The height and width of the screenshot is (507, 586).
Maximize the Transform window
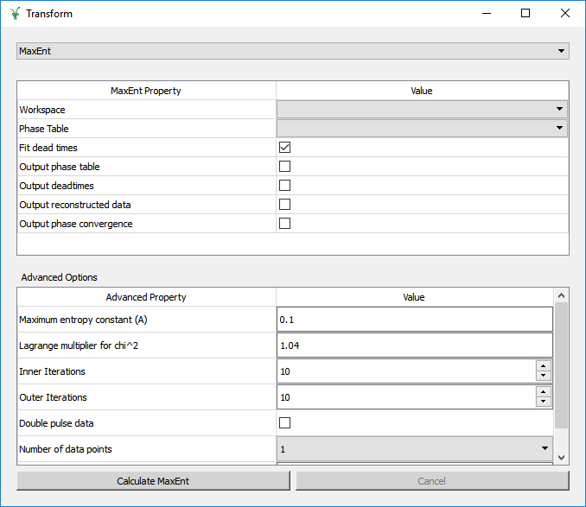(525, 14)
